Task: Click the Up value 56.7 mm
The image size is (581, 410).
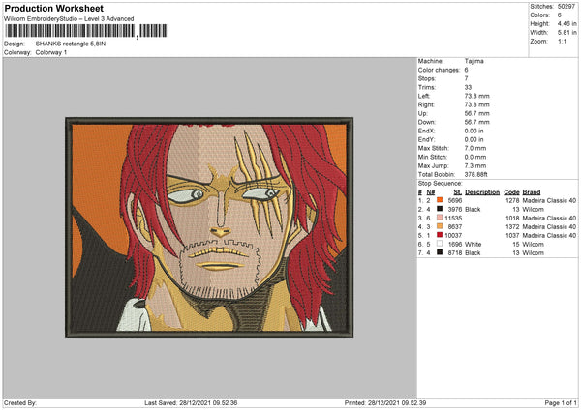Action: [476, 113]
